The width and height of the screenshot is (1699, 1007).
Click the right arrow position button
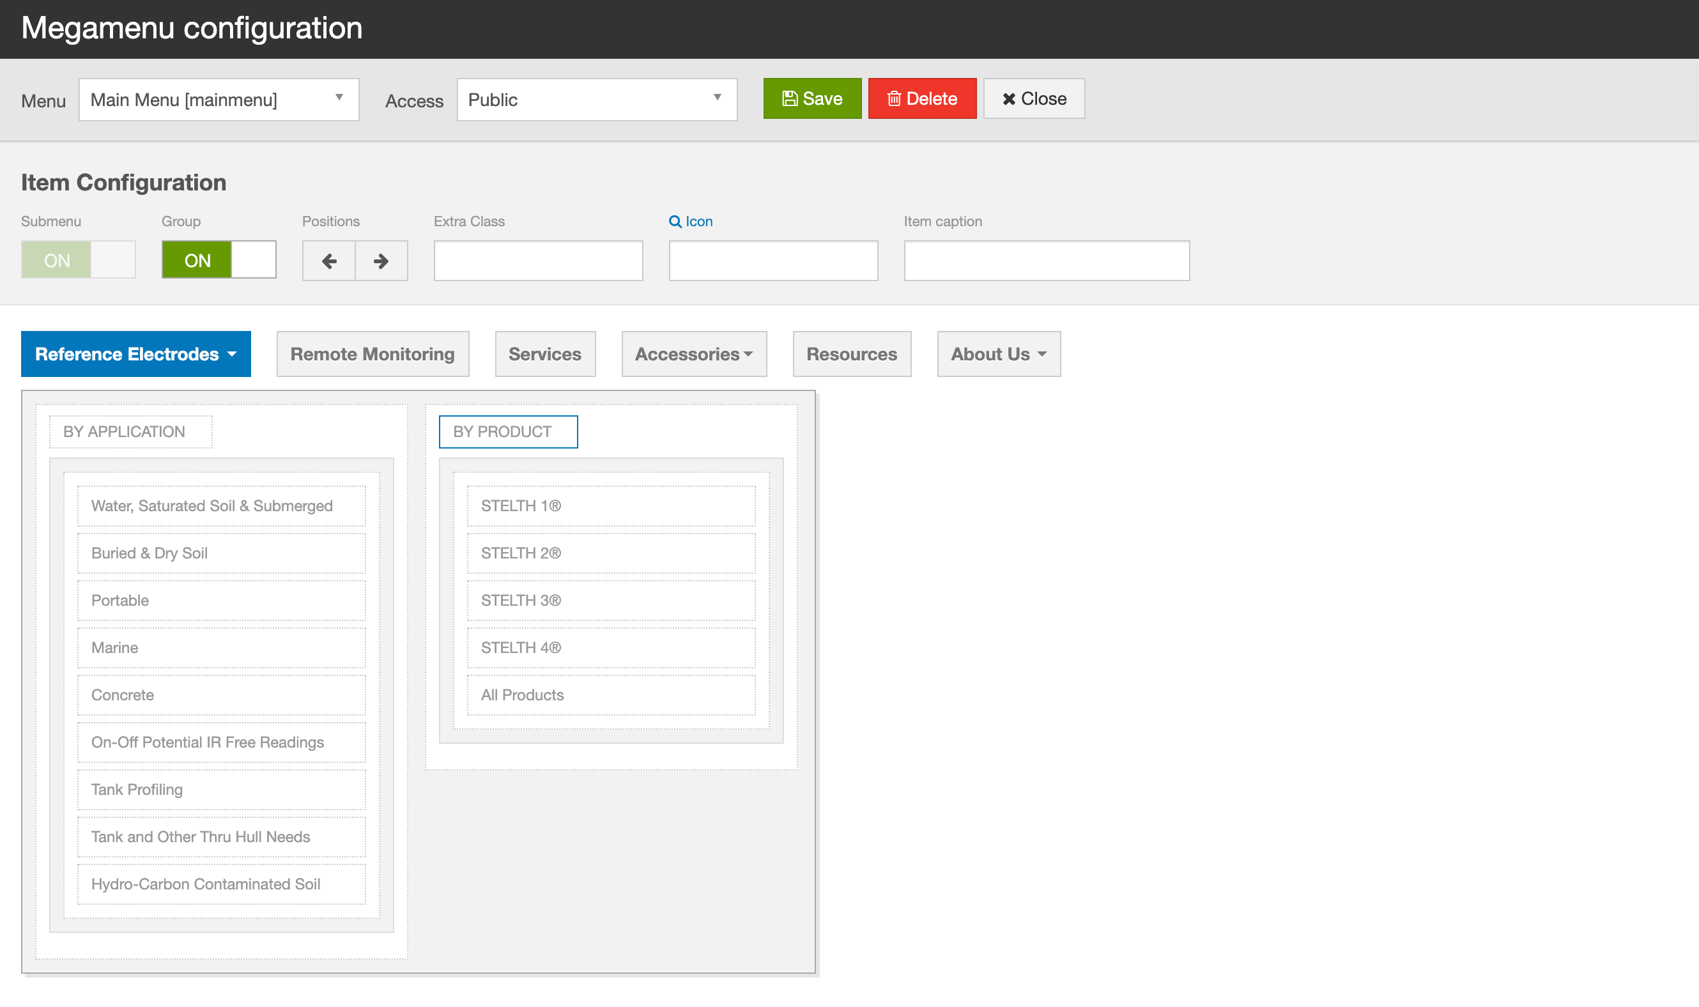[381, 261]
